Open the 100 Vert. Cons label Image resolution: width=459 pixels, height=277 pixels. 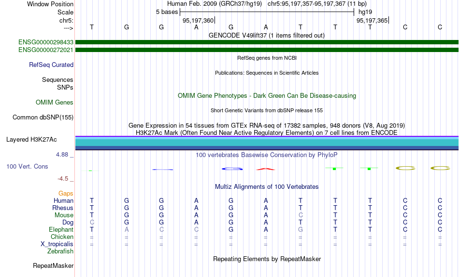pyautogui.click(x=27, y=166)
